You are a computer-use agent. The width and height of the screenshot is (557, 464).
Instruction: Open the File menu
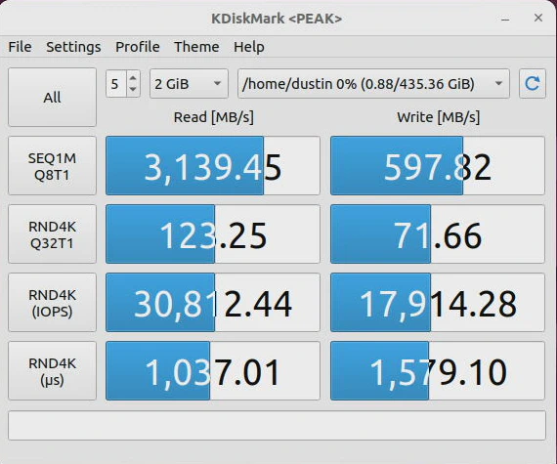20,47
